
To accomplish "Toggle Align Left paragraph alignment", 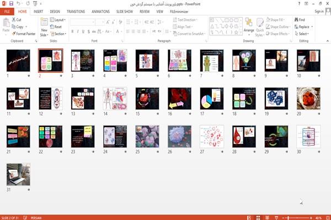I will click(128, 31).
